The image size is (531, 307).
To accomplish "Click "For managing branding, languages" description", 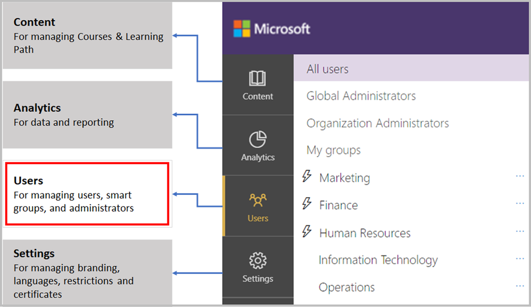I will pos(73,281).
